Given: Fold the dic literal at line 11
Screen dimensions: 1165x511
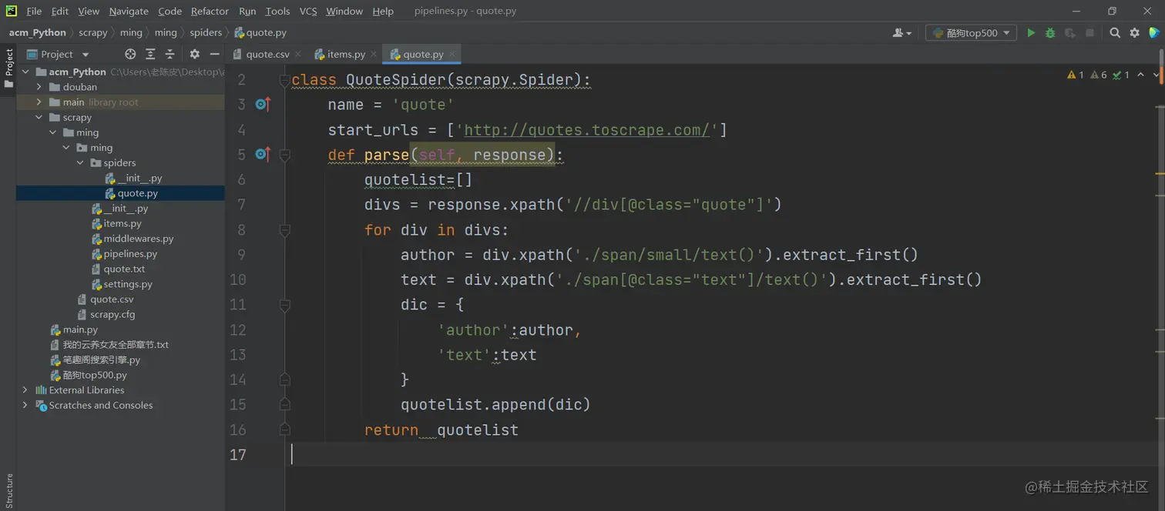Looking at the screenshot, I should click(x=284, y=305).
